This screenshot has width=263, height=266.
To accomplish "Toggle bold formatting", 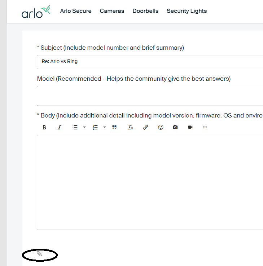I will click(x=44, y=127).
